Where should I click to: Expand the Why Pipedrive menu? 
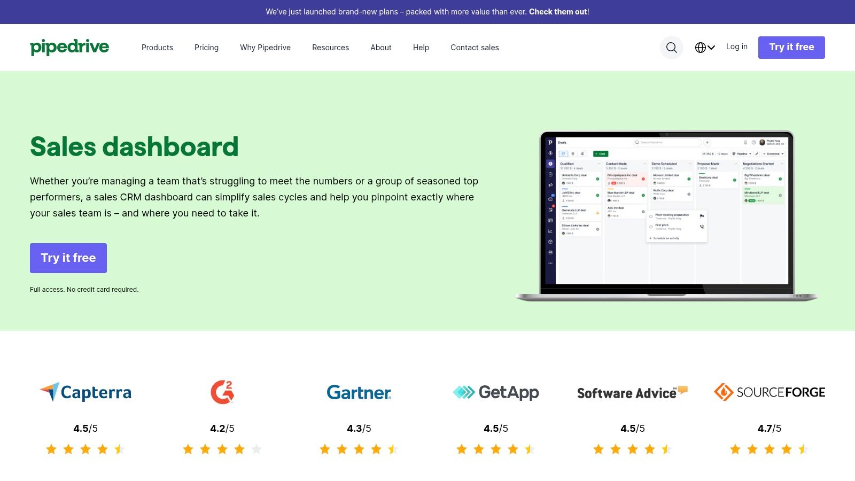tap(265, 48)
